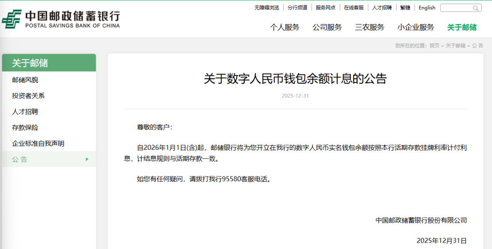Click 首页 in the breadcrumb

pos(434,46)
